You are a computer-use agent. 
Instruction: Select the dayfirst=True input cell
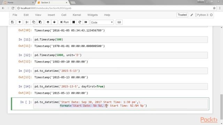121,86
